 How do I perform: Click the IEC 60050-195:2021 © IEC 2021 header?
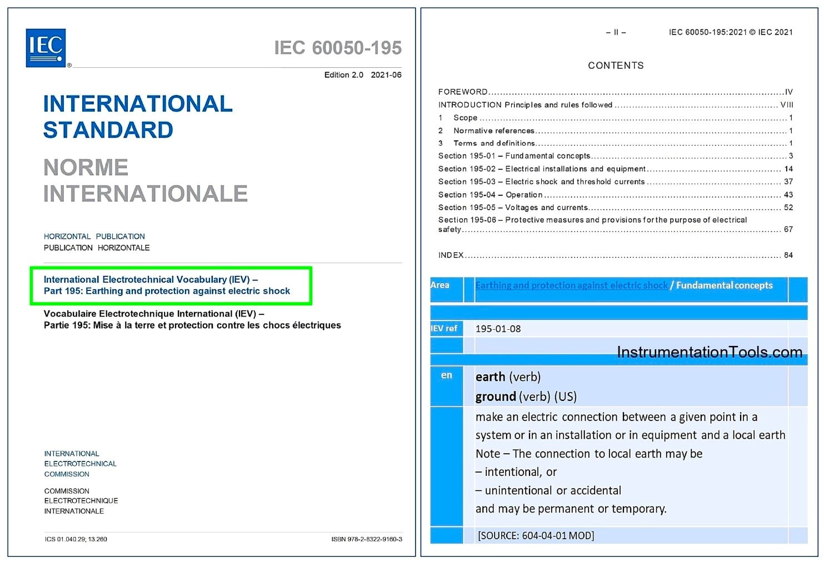(731, 32)
